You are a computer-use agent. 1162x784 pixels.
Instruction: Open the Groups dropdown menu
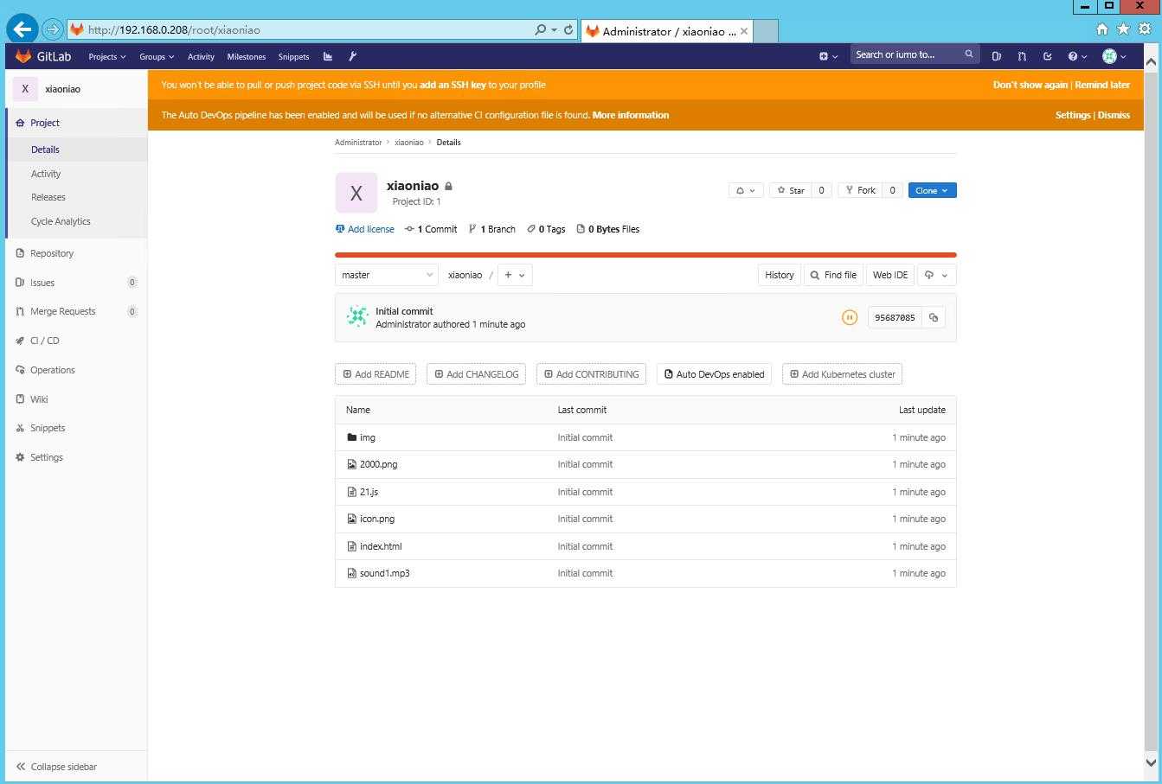(157, 56)
